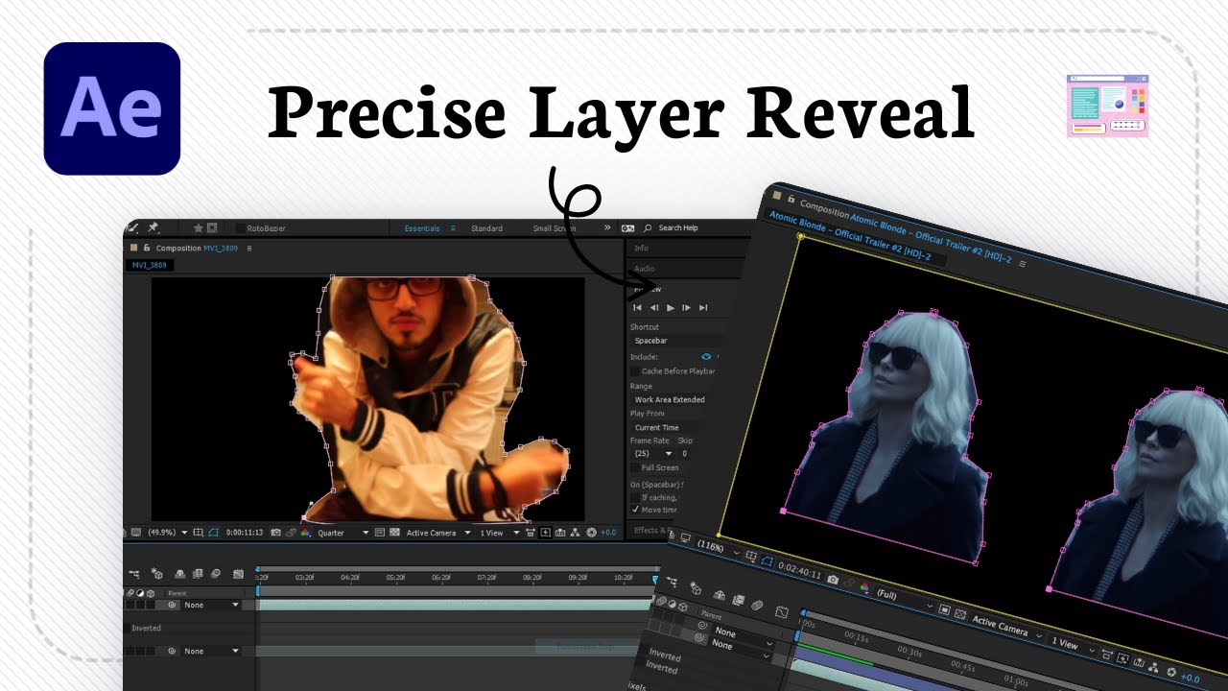Image resolution: width=1228 pixels, height=691 pixels.
Task: Click RGB channel icon in MVI_3809 viewer
Action: (306, 533)
